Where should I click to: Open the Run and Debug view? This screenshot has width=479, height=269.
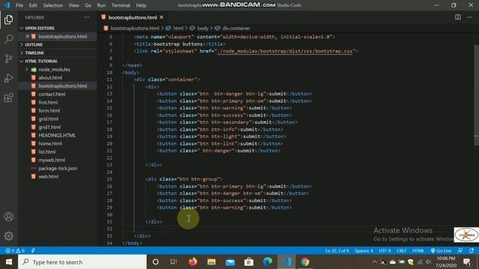tap(8, 78)
